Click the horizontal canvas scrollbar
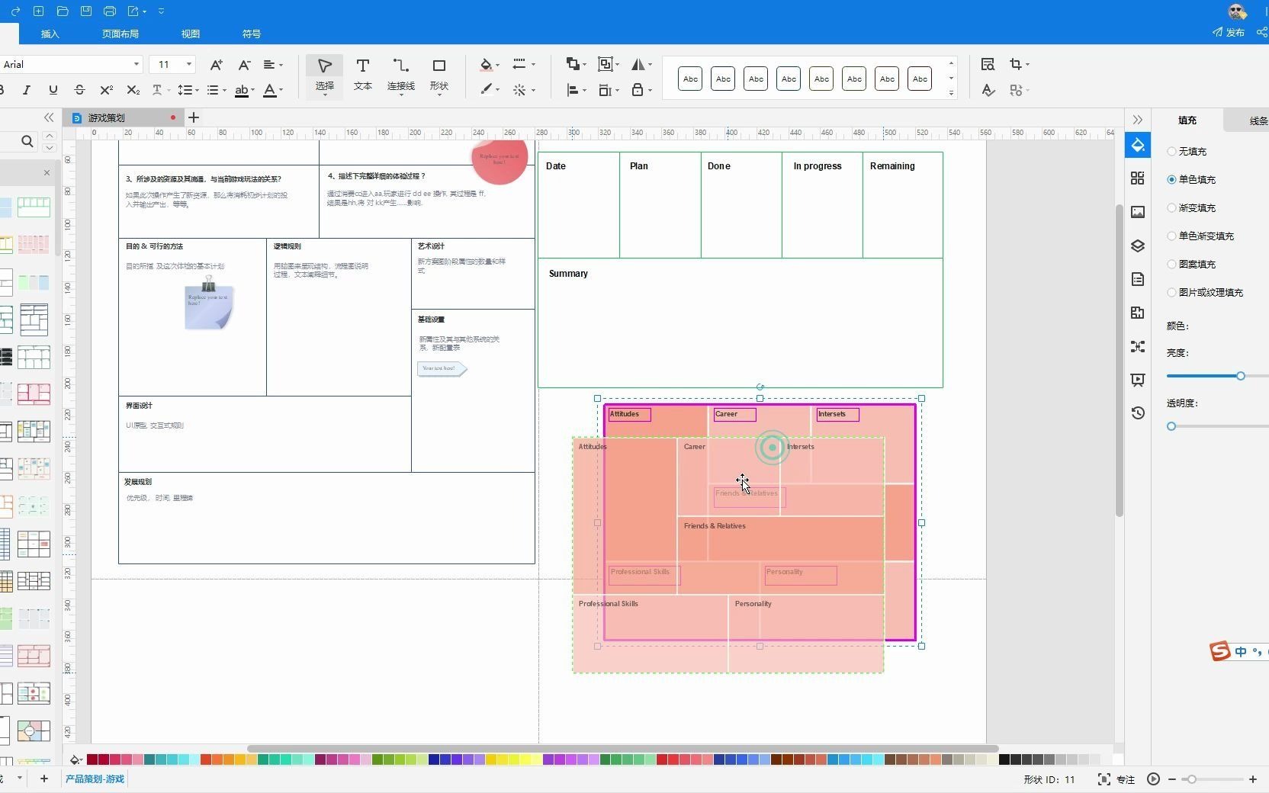 [x=622, y=748]
